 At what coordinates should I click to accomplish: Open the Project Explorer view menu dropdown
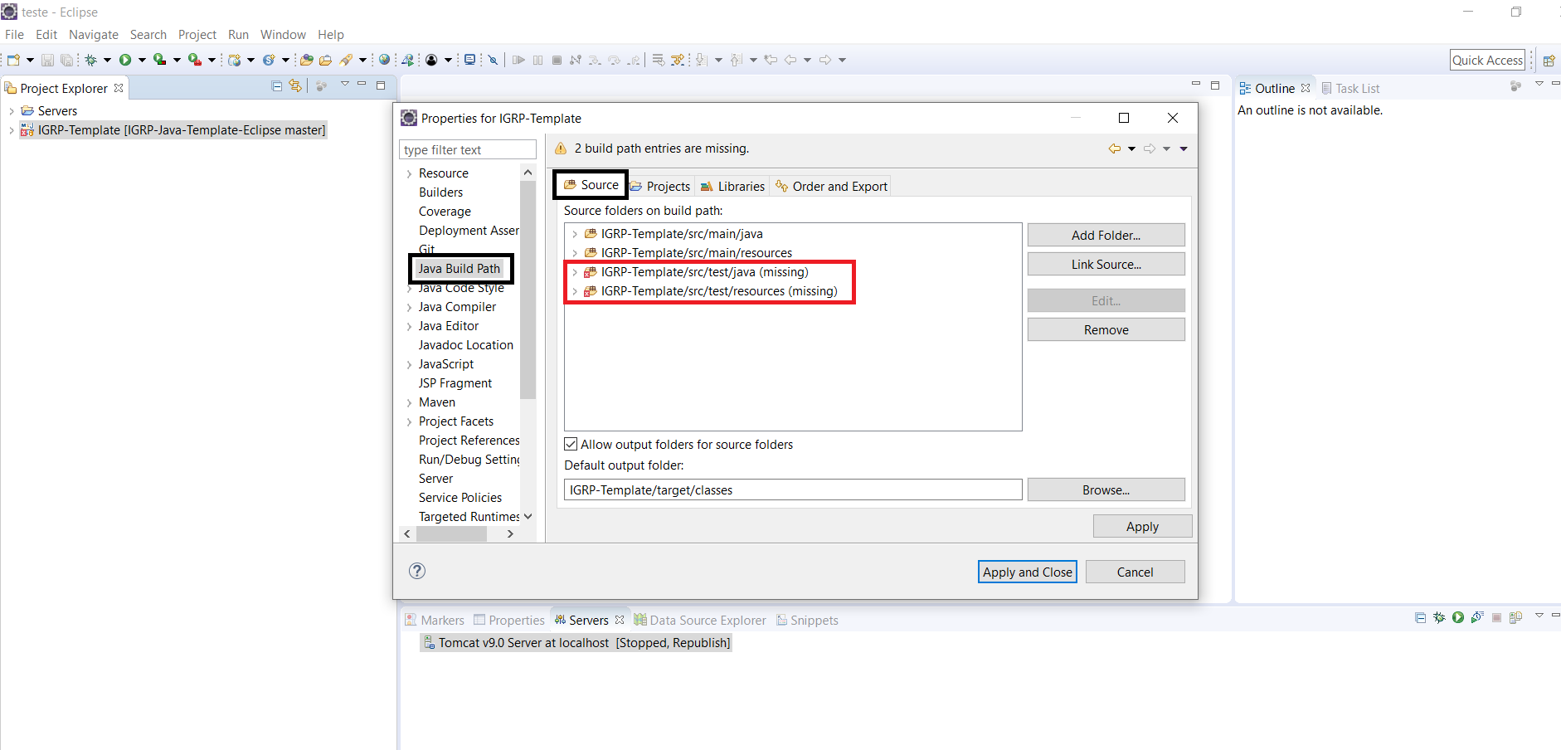(344, 85)
